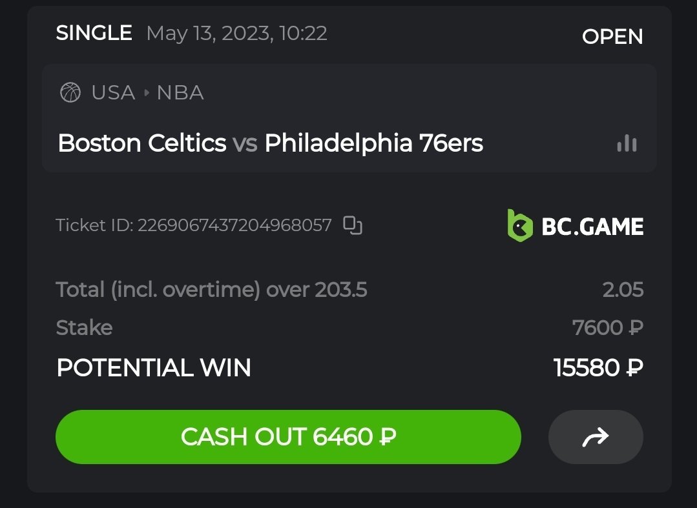
Task: Click the 2.05 odds value
Action: point(623,290)
